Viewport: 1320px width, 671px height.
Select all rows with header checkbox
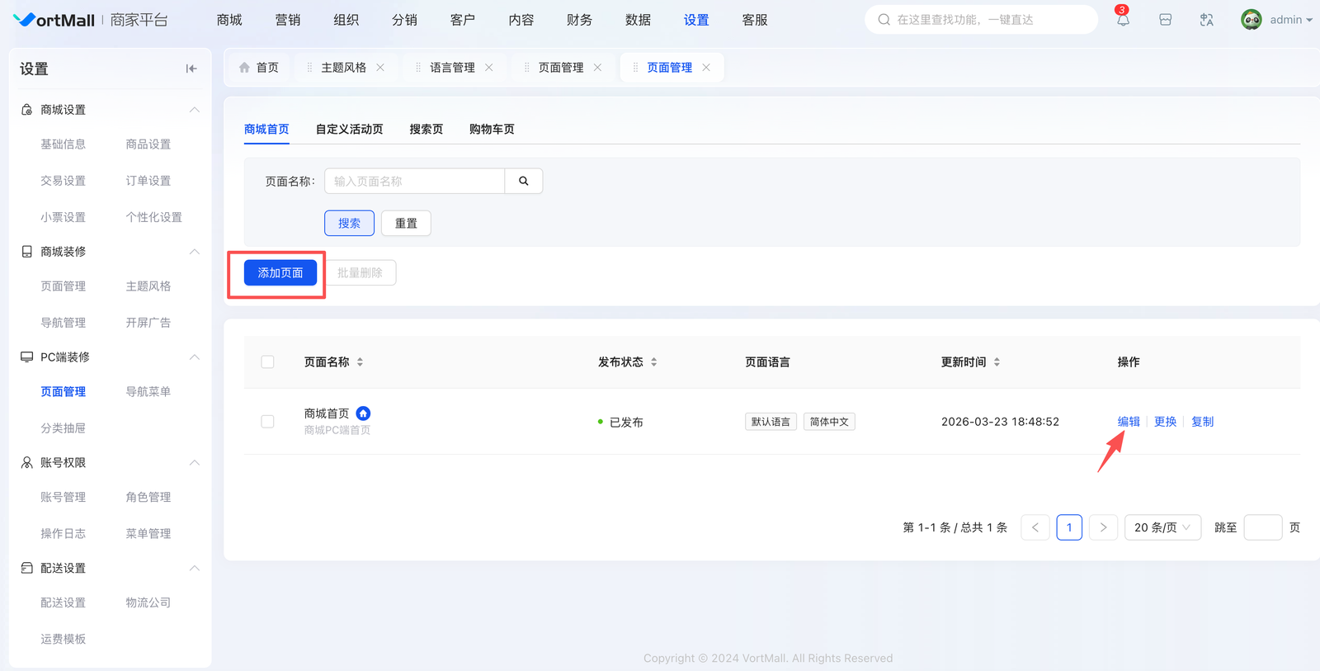click(267, 362)
